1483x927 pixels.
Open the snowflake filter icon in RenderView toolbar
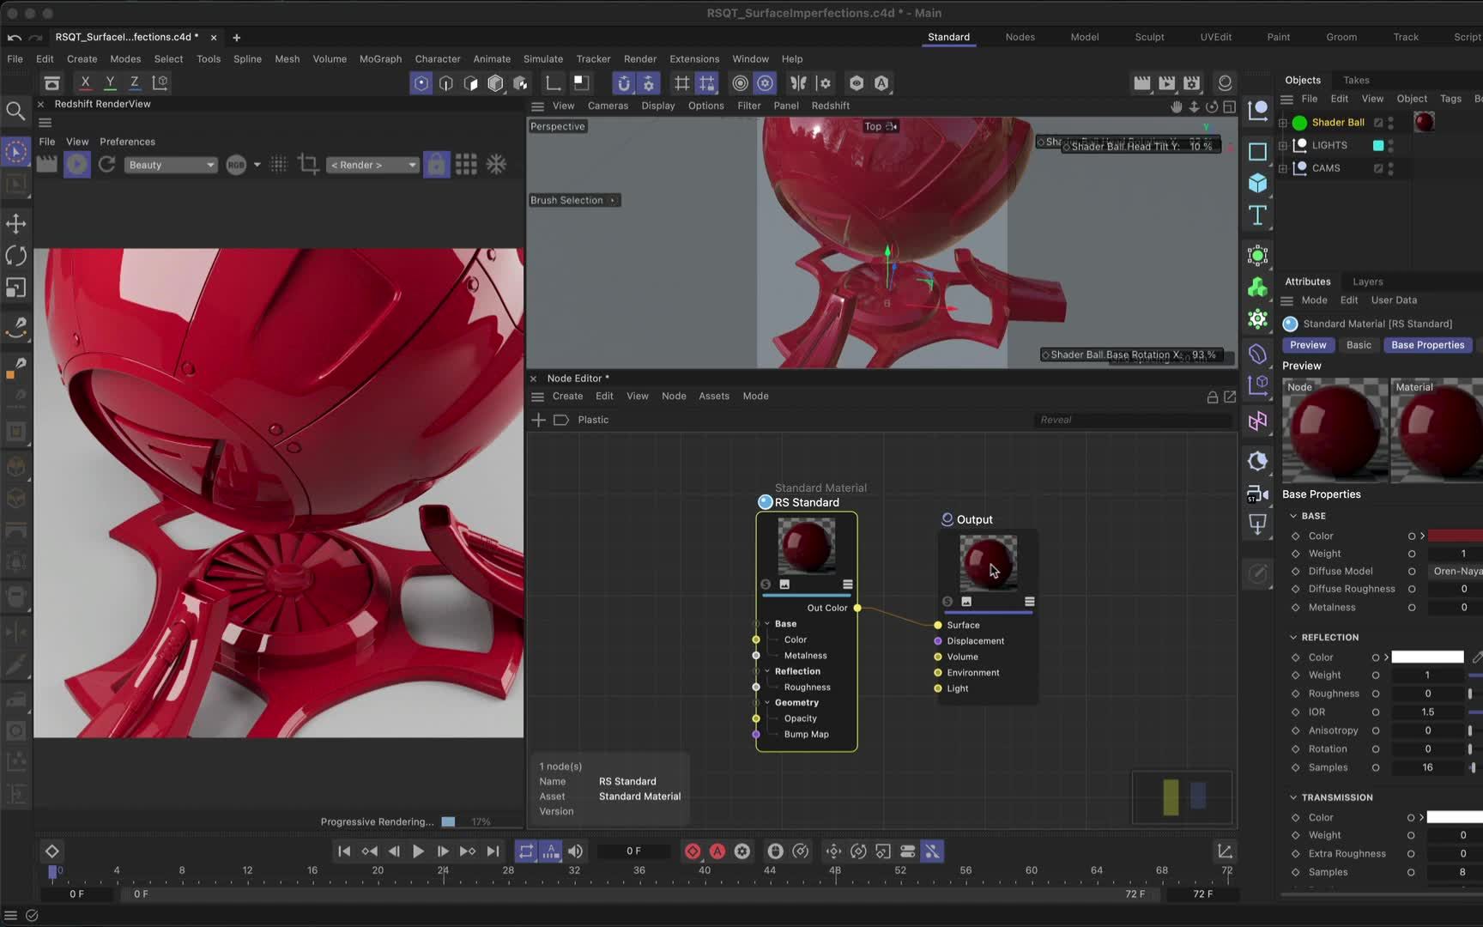496,164
